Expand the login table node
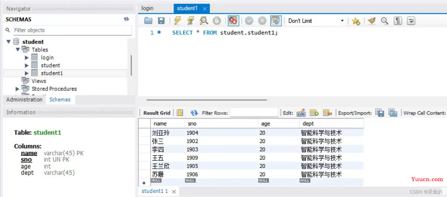 [27, 58]
